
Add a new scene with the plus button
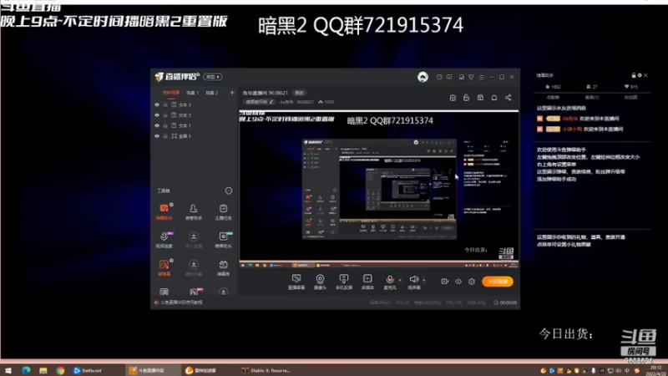pos(232,93)
